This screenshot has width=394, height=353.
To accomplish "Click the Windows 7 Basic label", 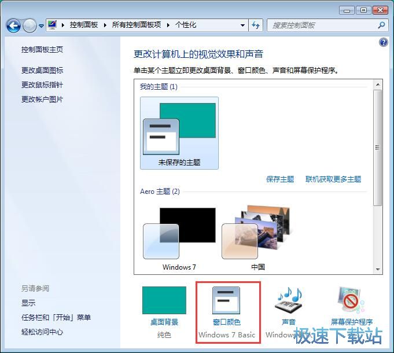I will click(227, 335).
